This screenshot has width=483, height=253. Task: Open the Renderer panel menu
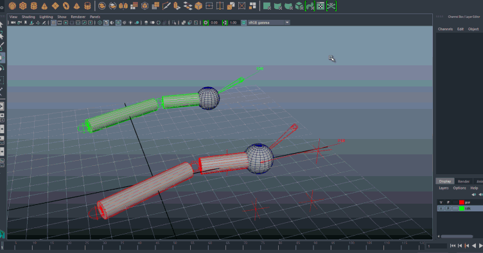point(78,17)
